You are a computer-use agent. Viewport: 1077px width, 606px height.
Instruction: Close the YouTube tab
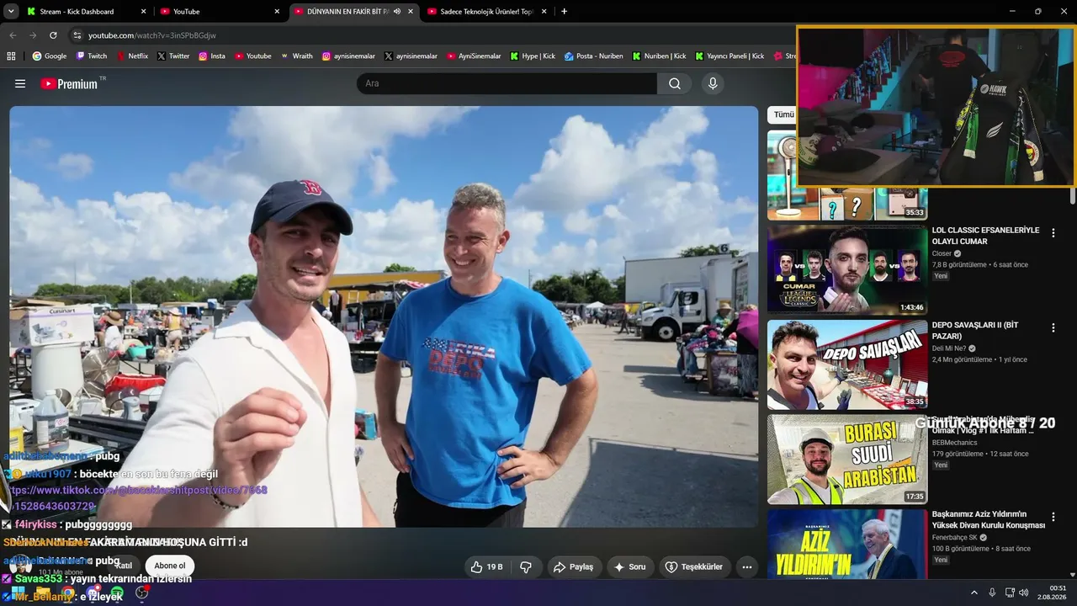click(277, 12)
